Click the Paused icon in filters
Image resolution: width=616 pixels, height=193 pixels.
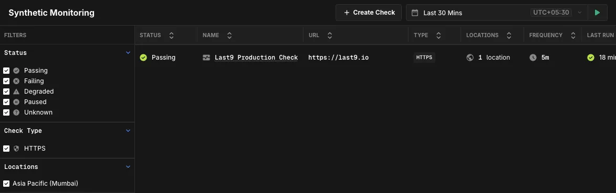(16, 102)
